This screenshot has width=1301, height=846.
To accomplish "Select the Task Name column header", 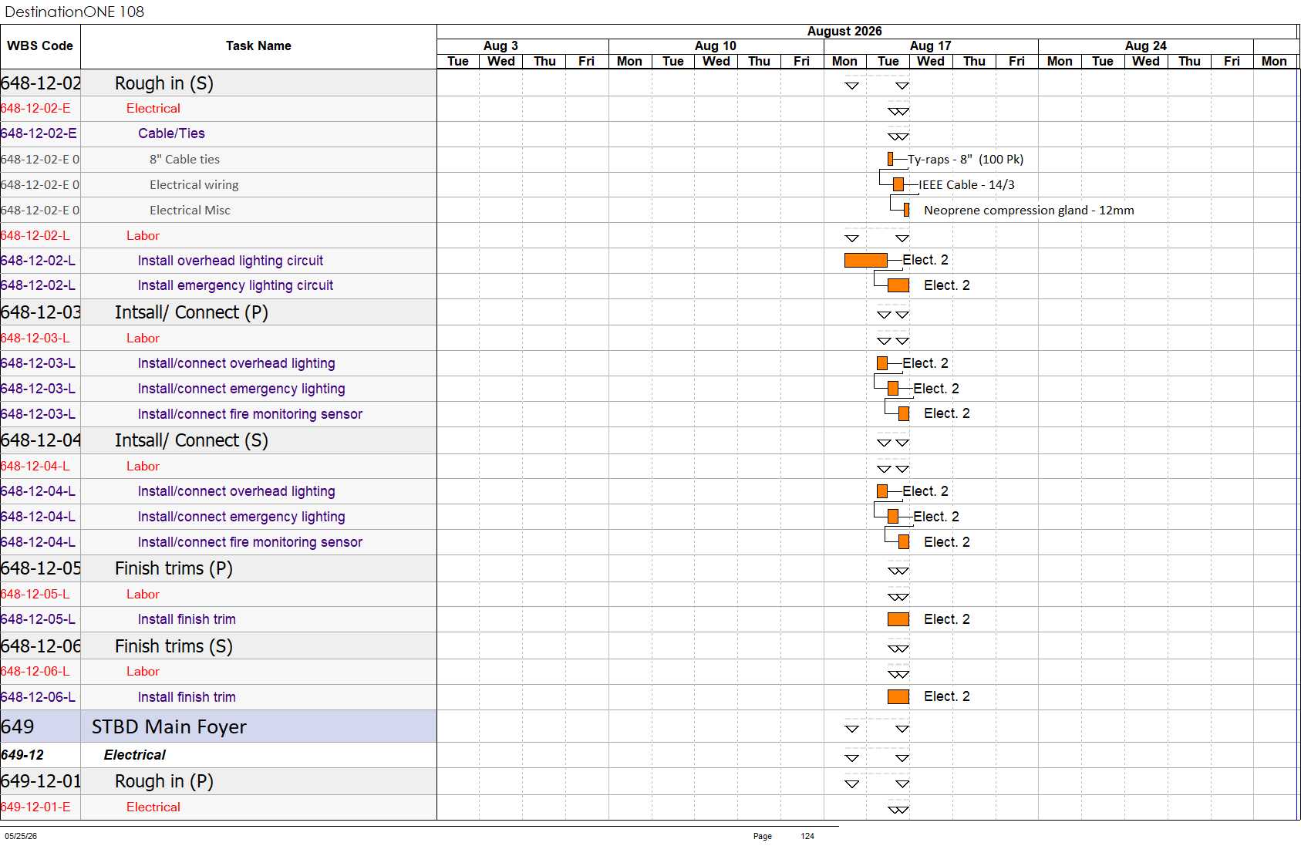I will coord(258,46).
